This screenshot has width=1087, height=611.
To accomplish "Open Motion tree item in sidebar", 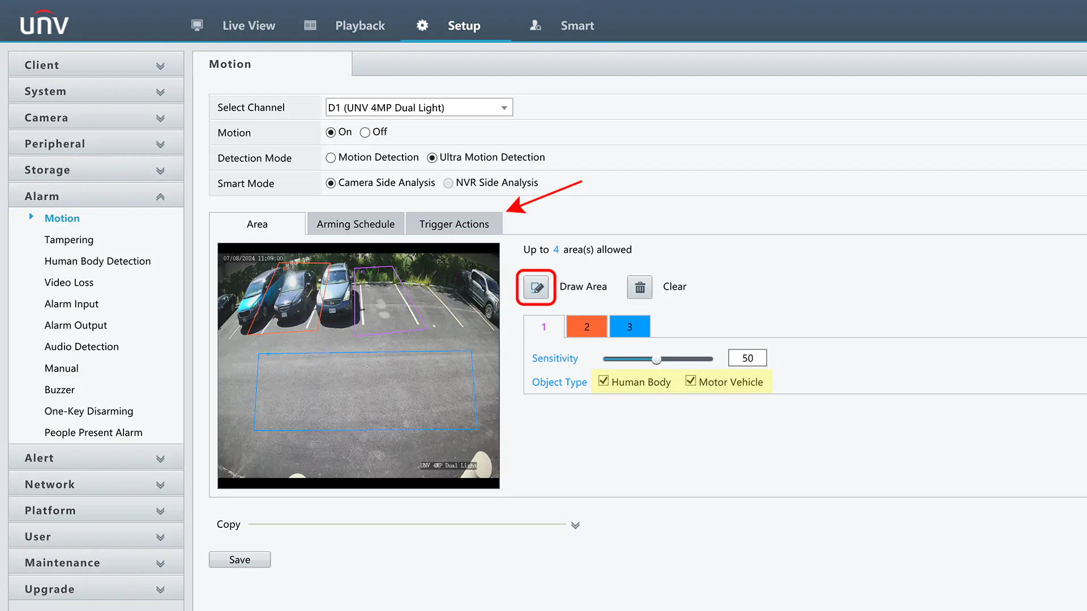I will tap(61, 217).
